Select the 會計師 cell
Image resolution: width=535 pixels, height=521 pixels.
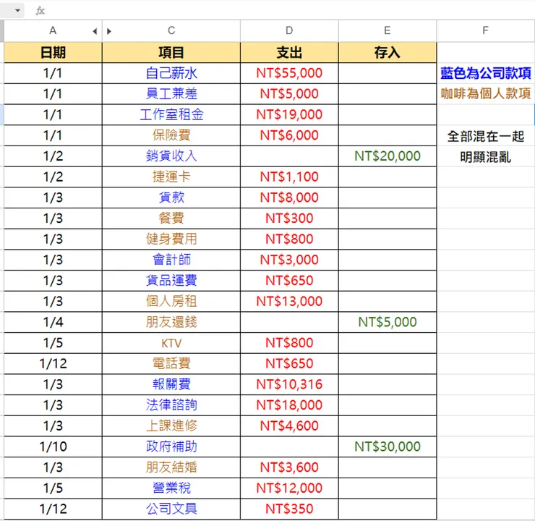171,260
